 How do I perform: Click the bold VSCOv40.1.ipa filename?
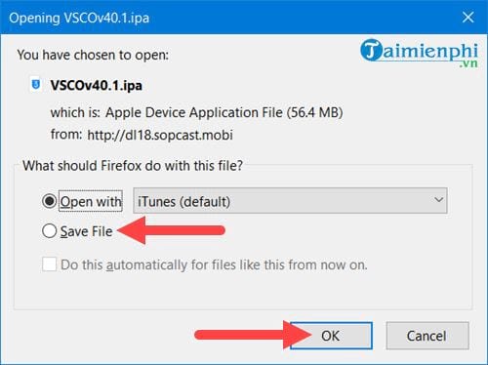(97, 86)
